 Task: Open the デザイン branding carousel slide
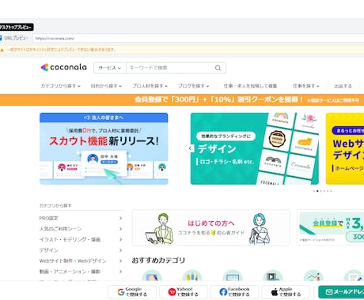255,148
